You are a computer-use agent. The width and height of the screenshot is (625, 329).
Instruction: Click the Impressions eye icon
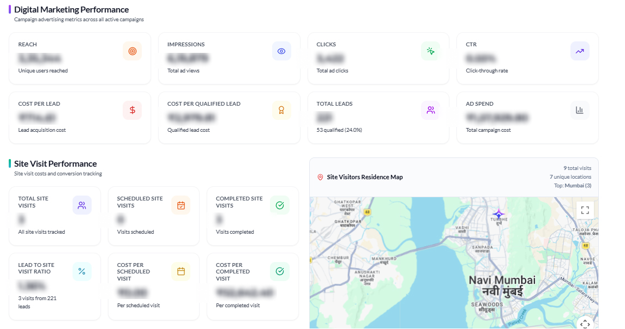click(x=281, y=51)
